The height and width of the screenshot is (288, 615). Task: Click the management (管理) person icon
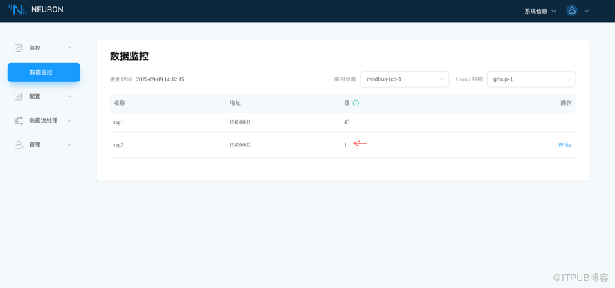pyautogui.click(x=19, y=144)
